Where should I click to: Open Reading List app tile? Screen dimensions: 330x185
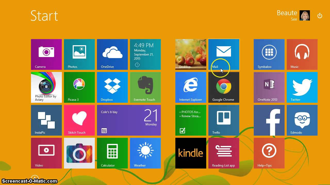[x=224, y=153]
